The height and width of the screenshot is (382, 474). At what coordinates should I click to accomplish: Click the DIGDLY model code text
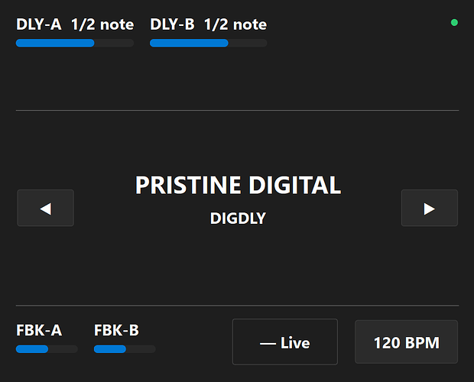238,219
